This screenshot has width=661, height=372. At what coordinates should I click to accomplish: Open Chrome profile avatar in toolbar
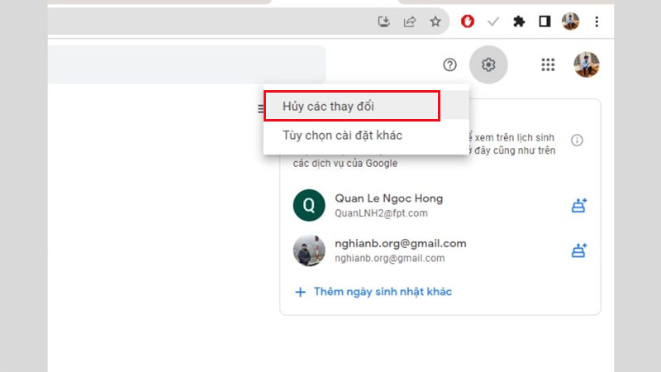[570, 21]
